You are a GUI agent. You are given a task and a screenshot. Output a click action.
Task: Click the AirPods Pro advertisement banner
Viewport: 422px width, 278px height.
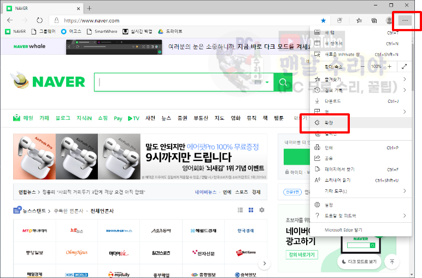coord(140,157)
